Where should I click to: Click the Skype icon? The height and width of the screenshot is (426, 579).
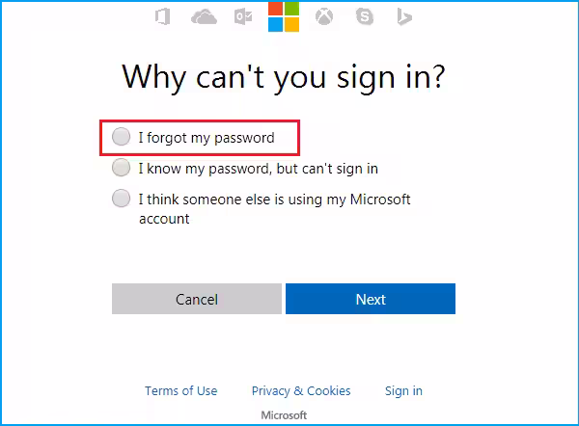(365, 16)
